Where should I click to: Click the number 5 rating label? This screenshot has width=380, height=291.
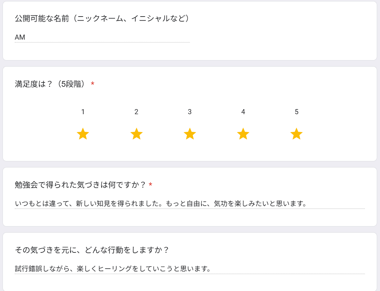pyautogui.click(x=296, y=112)
